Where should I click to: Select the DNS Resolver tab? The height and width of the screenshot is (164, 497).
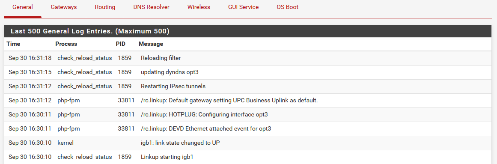point(151,7)
